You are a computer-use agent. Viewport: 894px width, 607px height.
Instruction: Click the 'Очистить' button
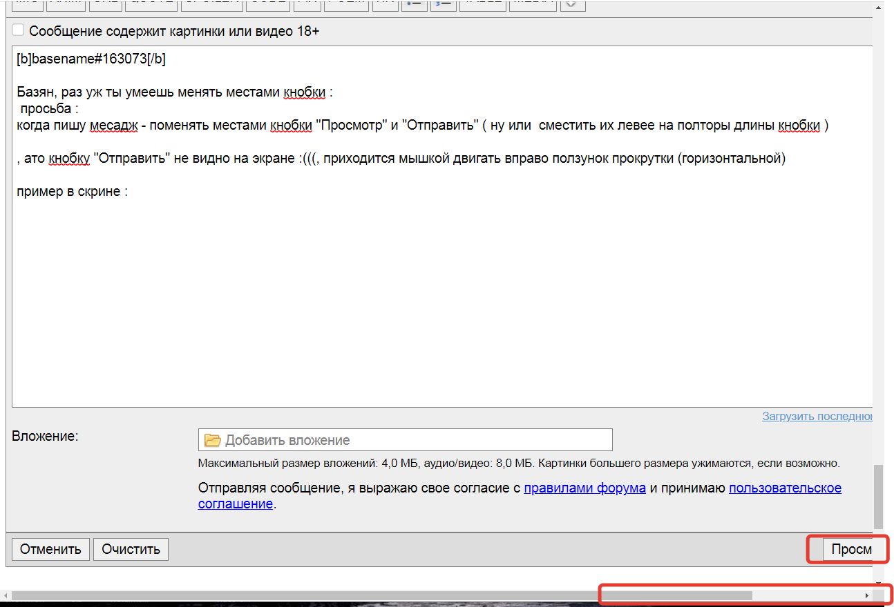tap(131, 549)
